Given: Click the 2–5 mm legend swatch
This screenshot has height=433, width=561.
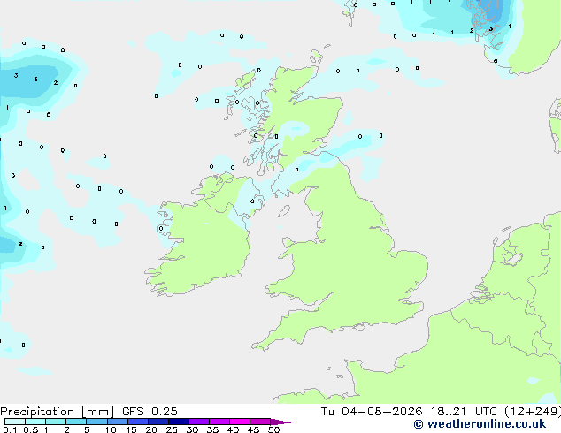Looking at the screenshot, I should pos(76,422).
